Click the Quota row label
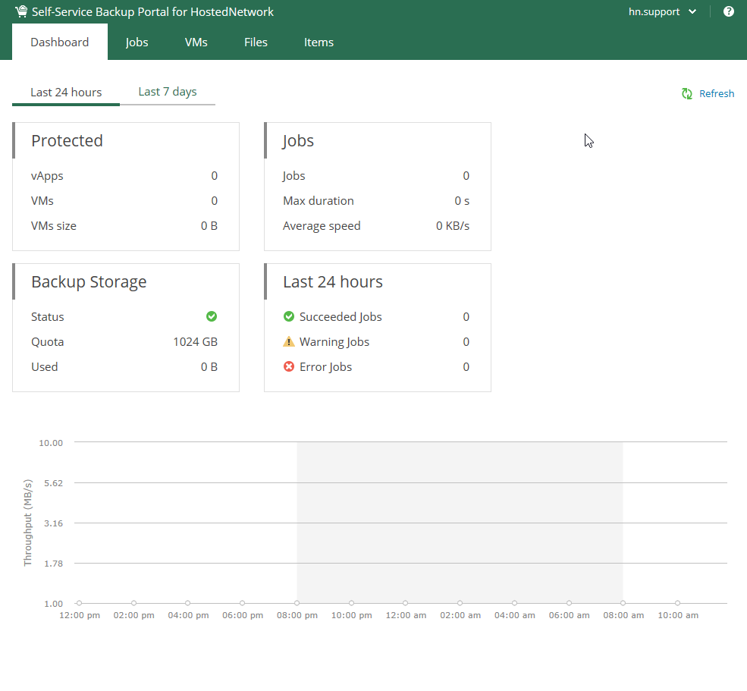 pos(47,342)
